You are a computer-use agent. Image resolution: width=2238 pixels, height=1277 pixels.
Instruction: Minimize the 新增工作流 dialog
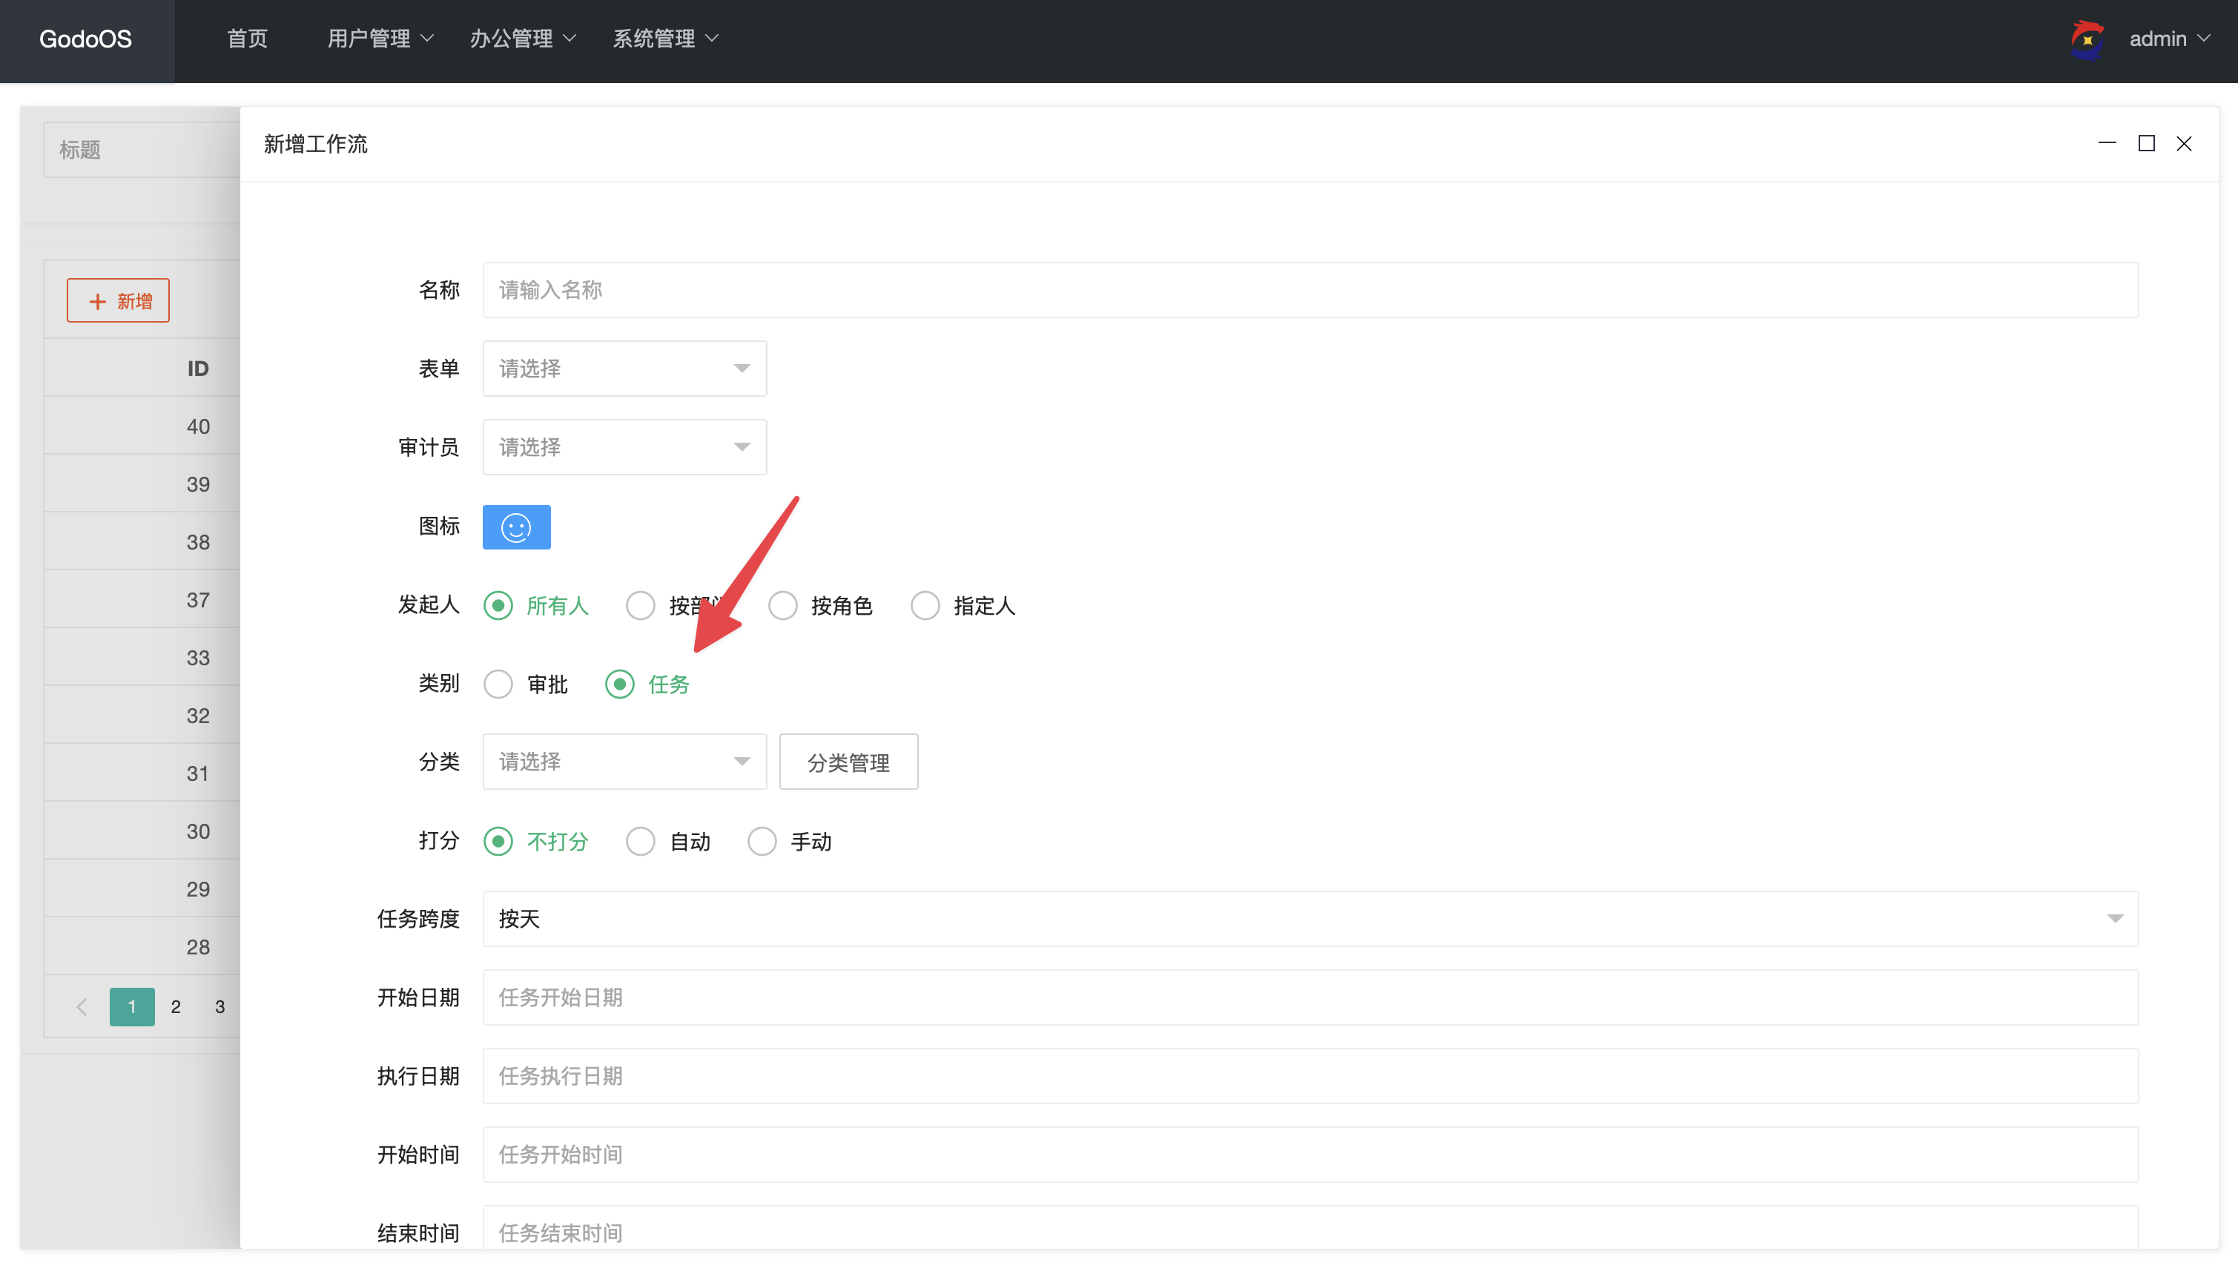coord(2107,143)
